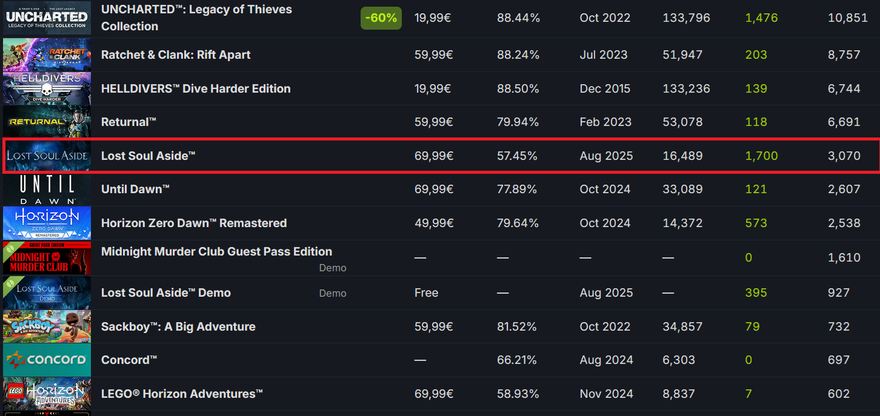This screenshot has height=416, width=880.
Task: Click the Ratchet & Clank game thumbnail
Action: pyautogui.click(x=47, y=54)
